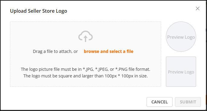The width and height of the screenshot is (207, 111).
Task: Select the rounded-square logo preview box
Action: [x=181, y=72]
